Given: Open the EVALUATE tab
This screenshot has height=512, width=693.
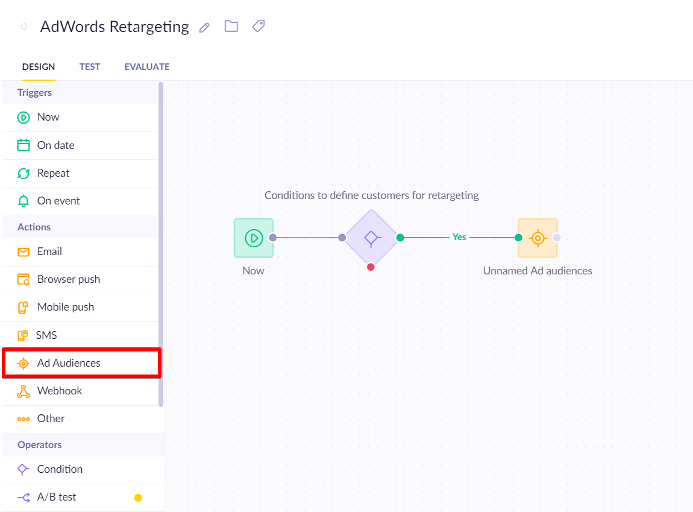Looking at the screenshot, I should click(x=146, y=67).
